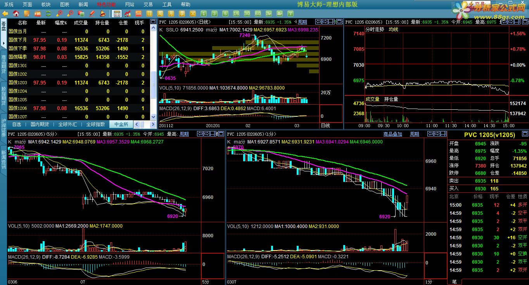Open the 工具 menu
Image resolution: width=529 pixels, height=285 pixels.
point(167,4)
